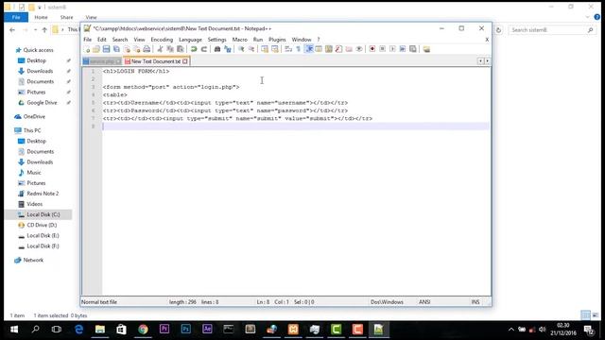The height and width of the screenshot is (340, 605).
Task: Click the Close All toolbar icon
Action: (136, 49)
